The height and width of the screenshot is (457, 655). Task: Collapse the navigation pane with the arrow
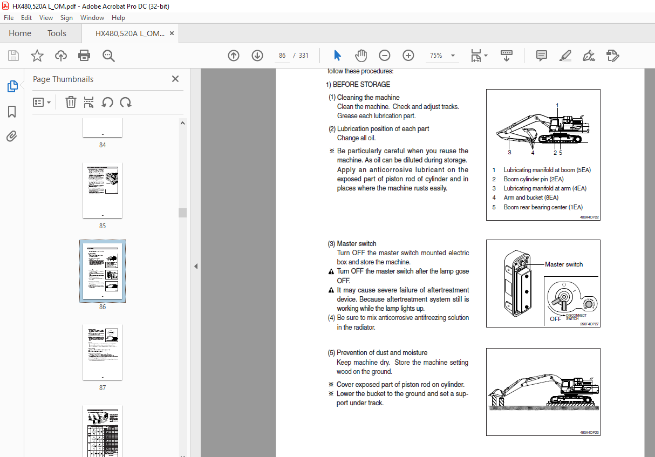pyautogui.click(x=196, y=266)
